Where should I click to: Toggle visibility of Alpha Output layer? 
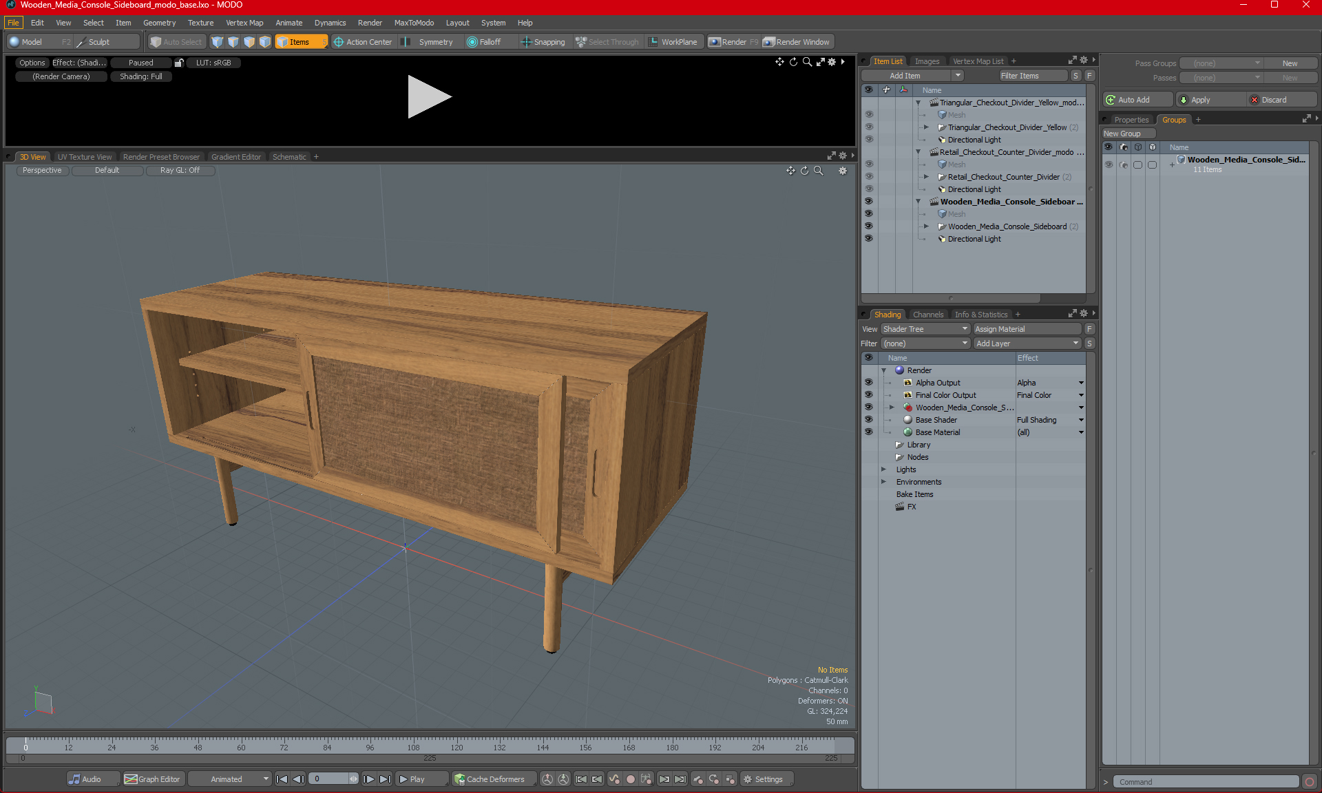[868, 383]
